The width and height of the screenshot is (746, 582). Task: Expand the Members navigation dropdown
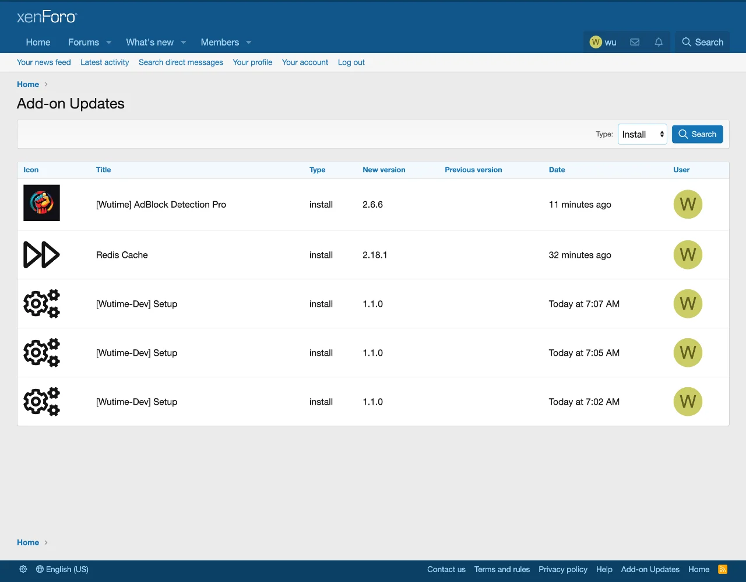tap(248, 42)
